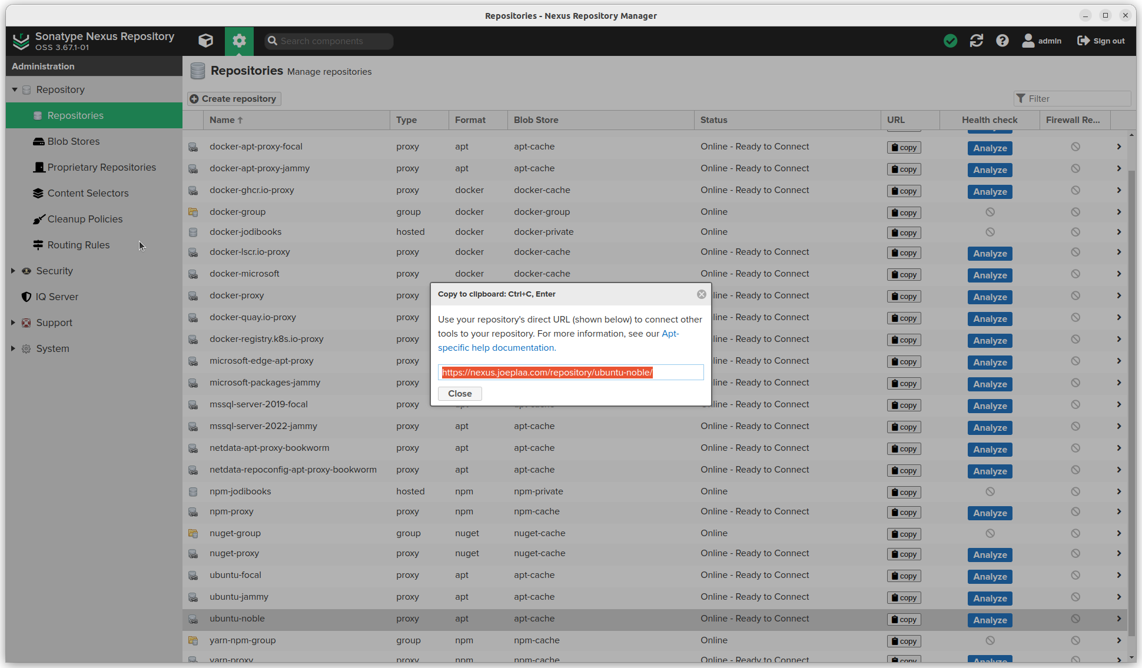Open the Browse cube icon in header
The height and width of the screenshot is (668, 1142).
(205, 41)
